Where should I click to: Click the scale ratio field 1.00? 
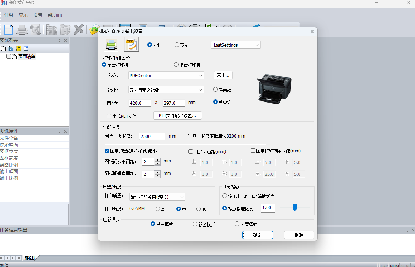(x=268, y=208)
